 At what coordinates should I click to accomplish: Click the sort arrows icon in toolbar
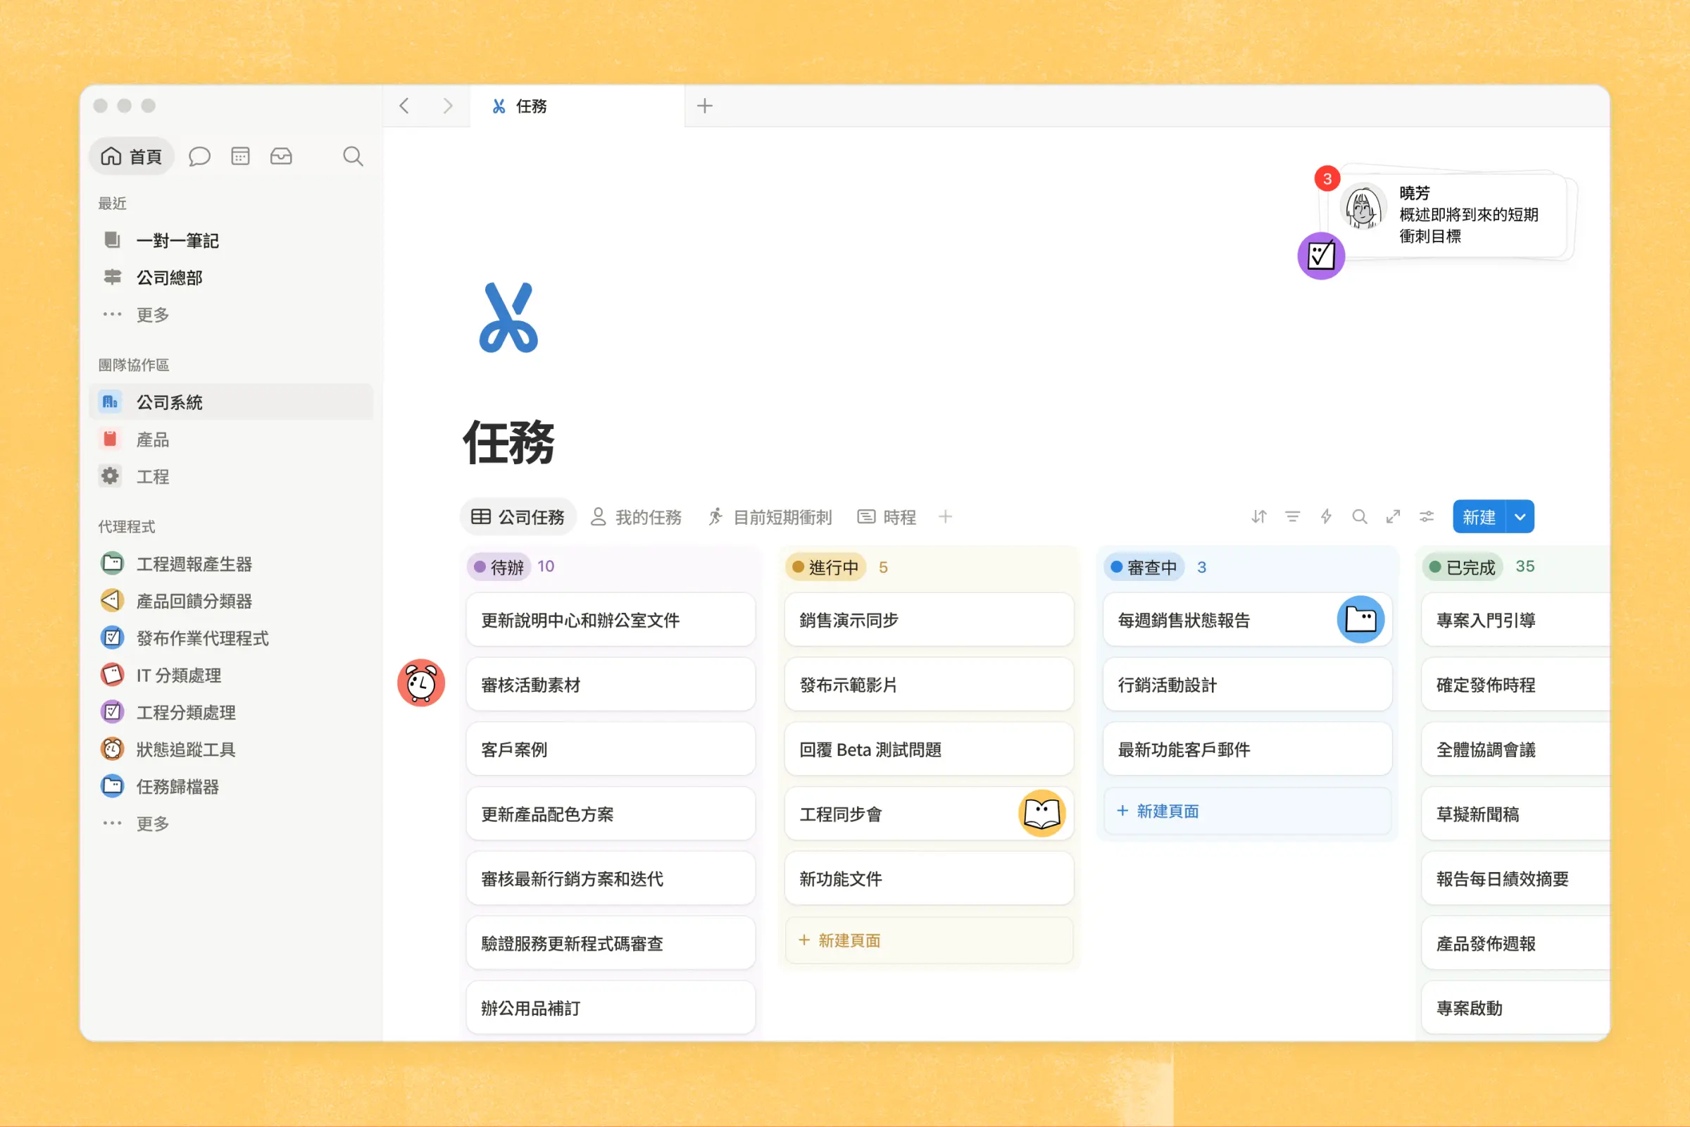pyautogui.click(x=1258, y=517)
